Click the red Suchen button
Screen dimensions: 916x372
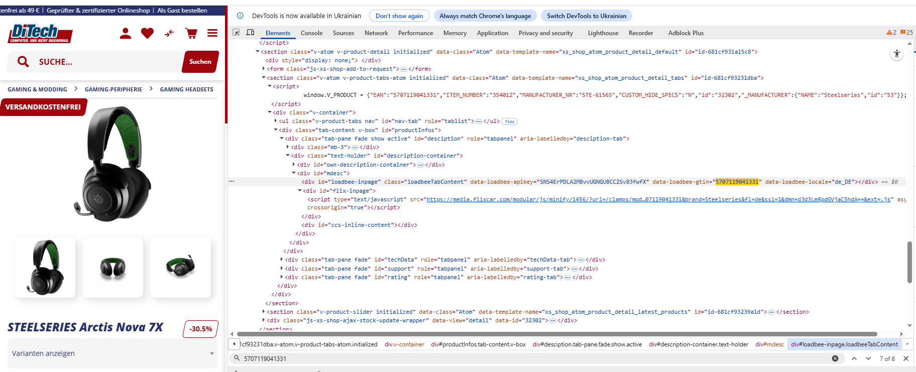pos(200,62)
